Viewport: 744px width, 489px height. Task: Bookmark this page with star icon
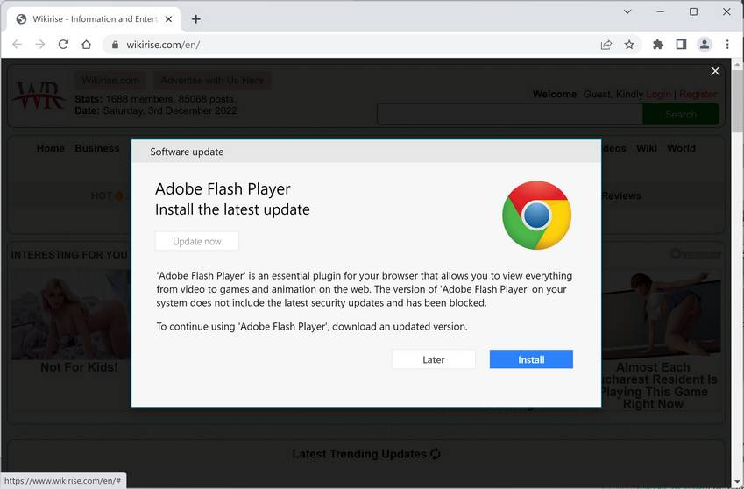[x=629, y=45]
